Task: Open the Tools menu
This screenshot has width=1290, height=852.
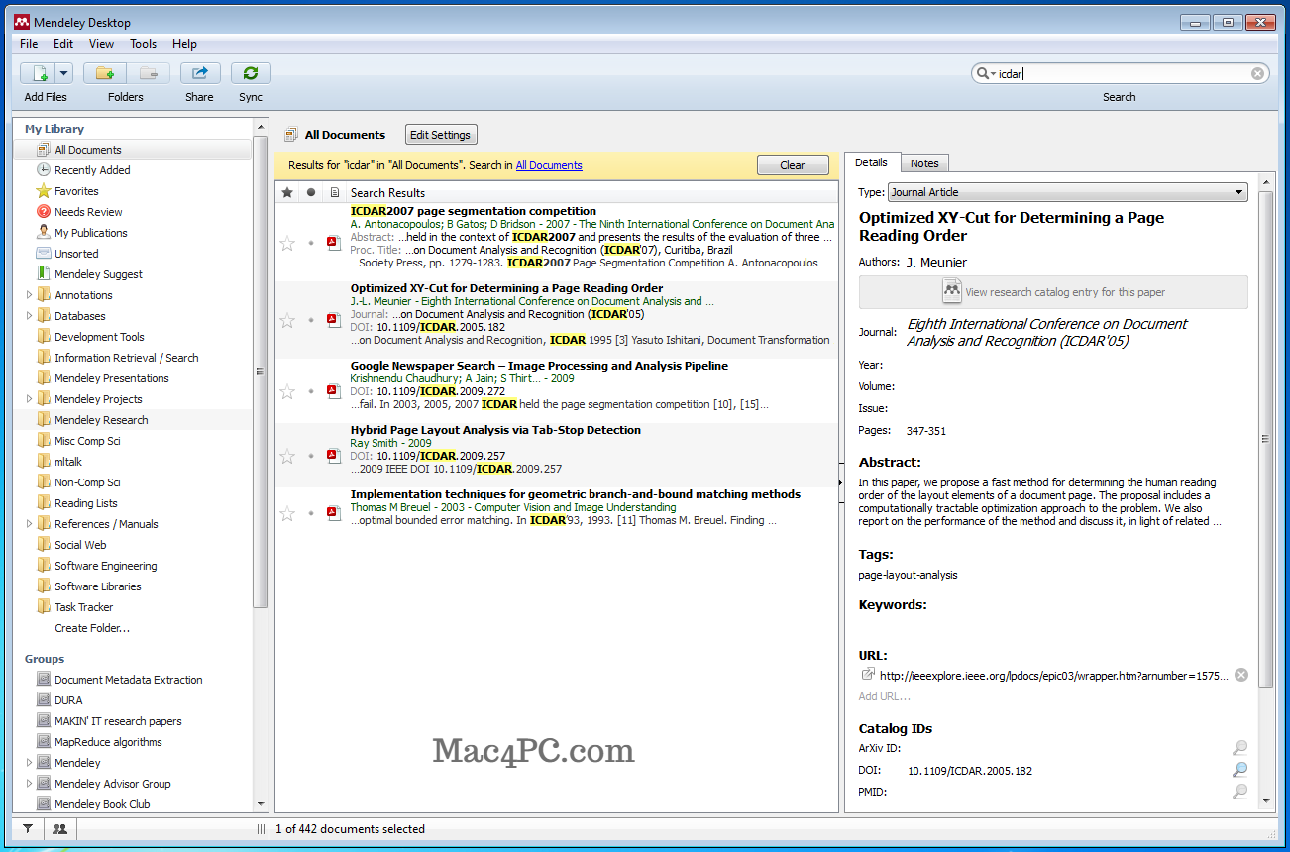Action: [x=143, y=44]
